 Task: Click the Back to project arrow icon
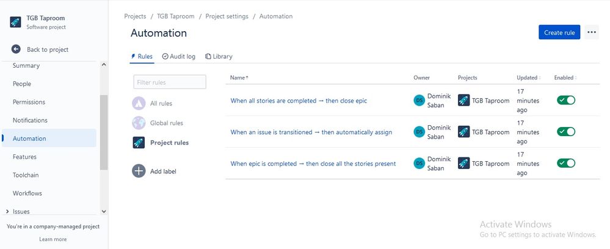16,49
